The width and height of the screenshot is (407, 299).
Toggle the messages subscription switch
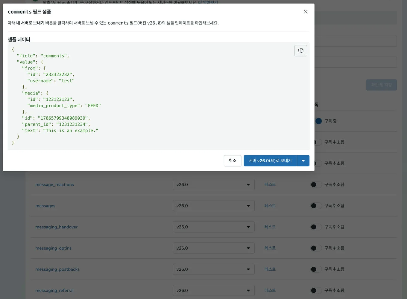point(316,206)
